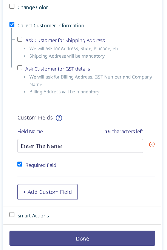Click the Required field label
This screenshot has height=250, width=167.
41,165
